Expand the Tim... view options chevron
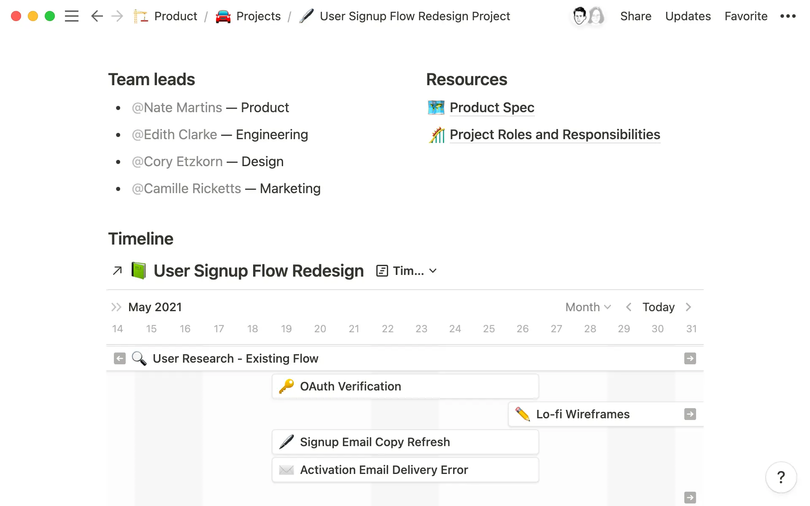 (433, 270)
